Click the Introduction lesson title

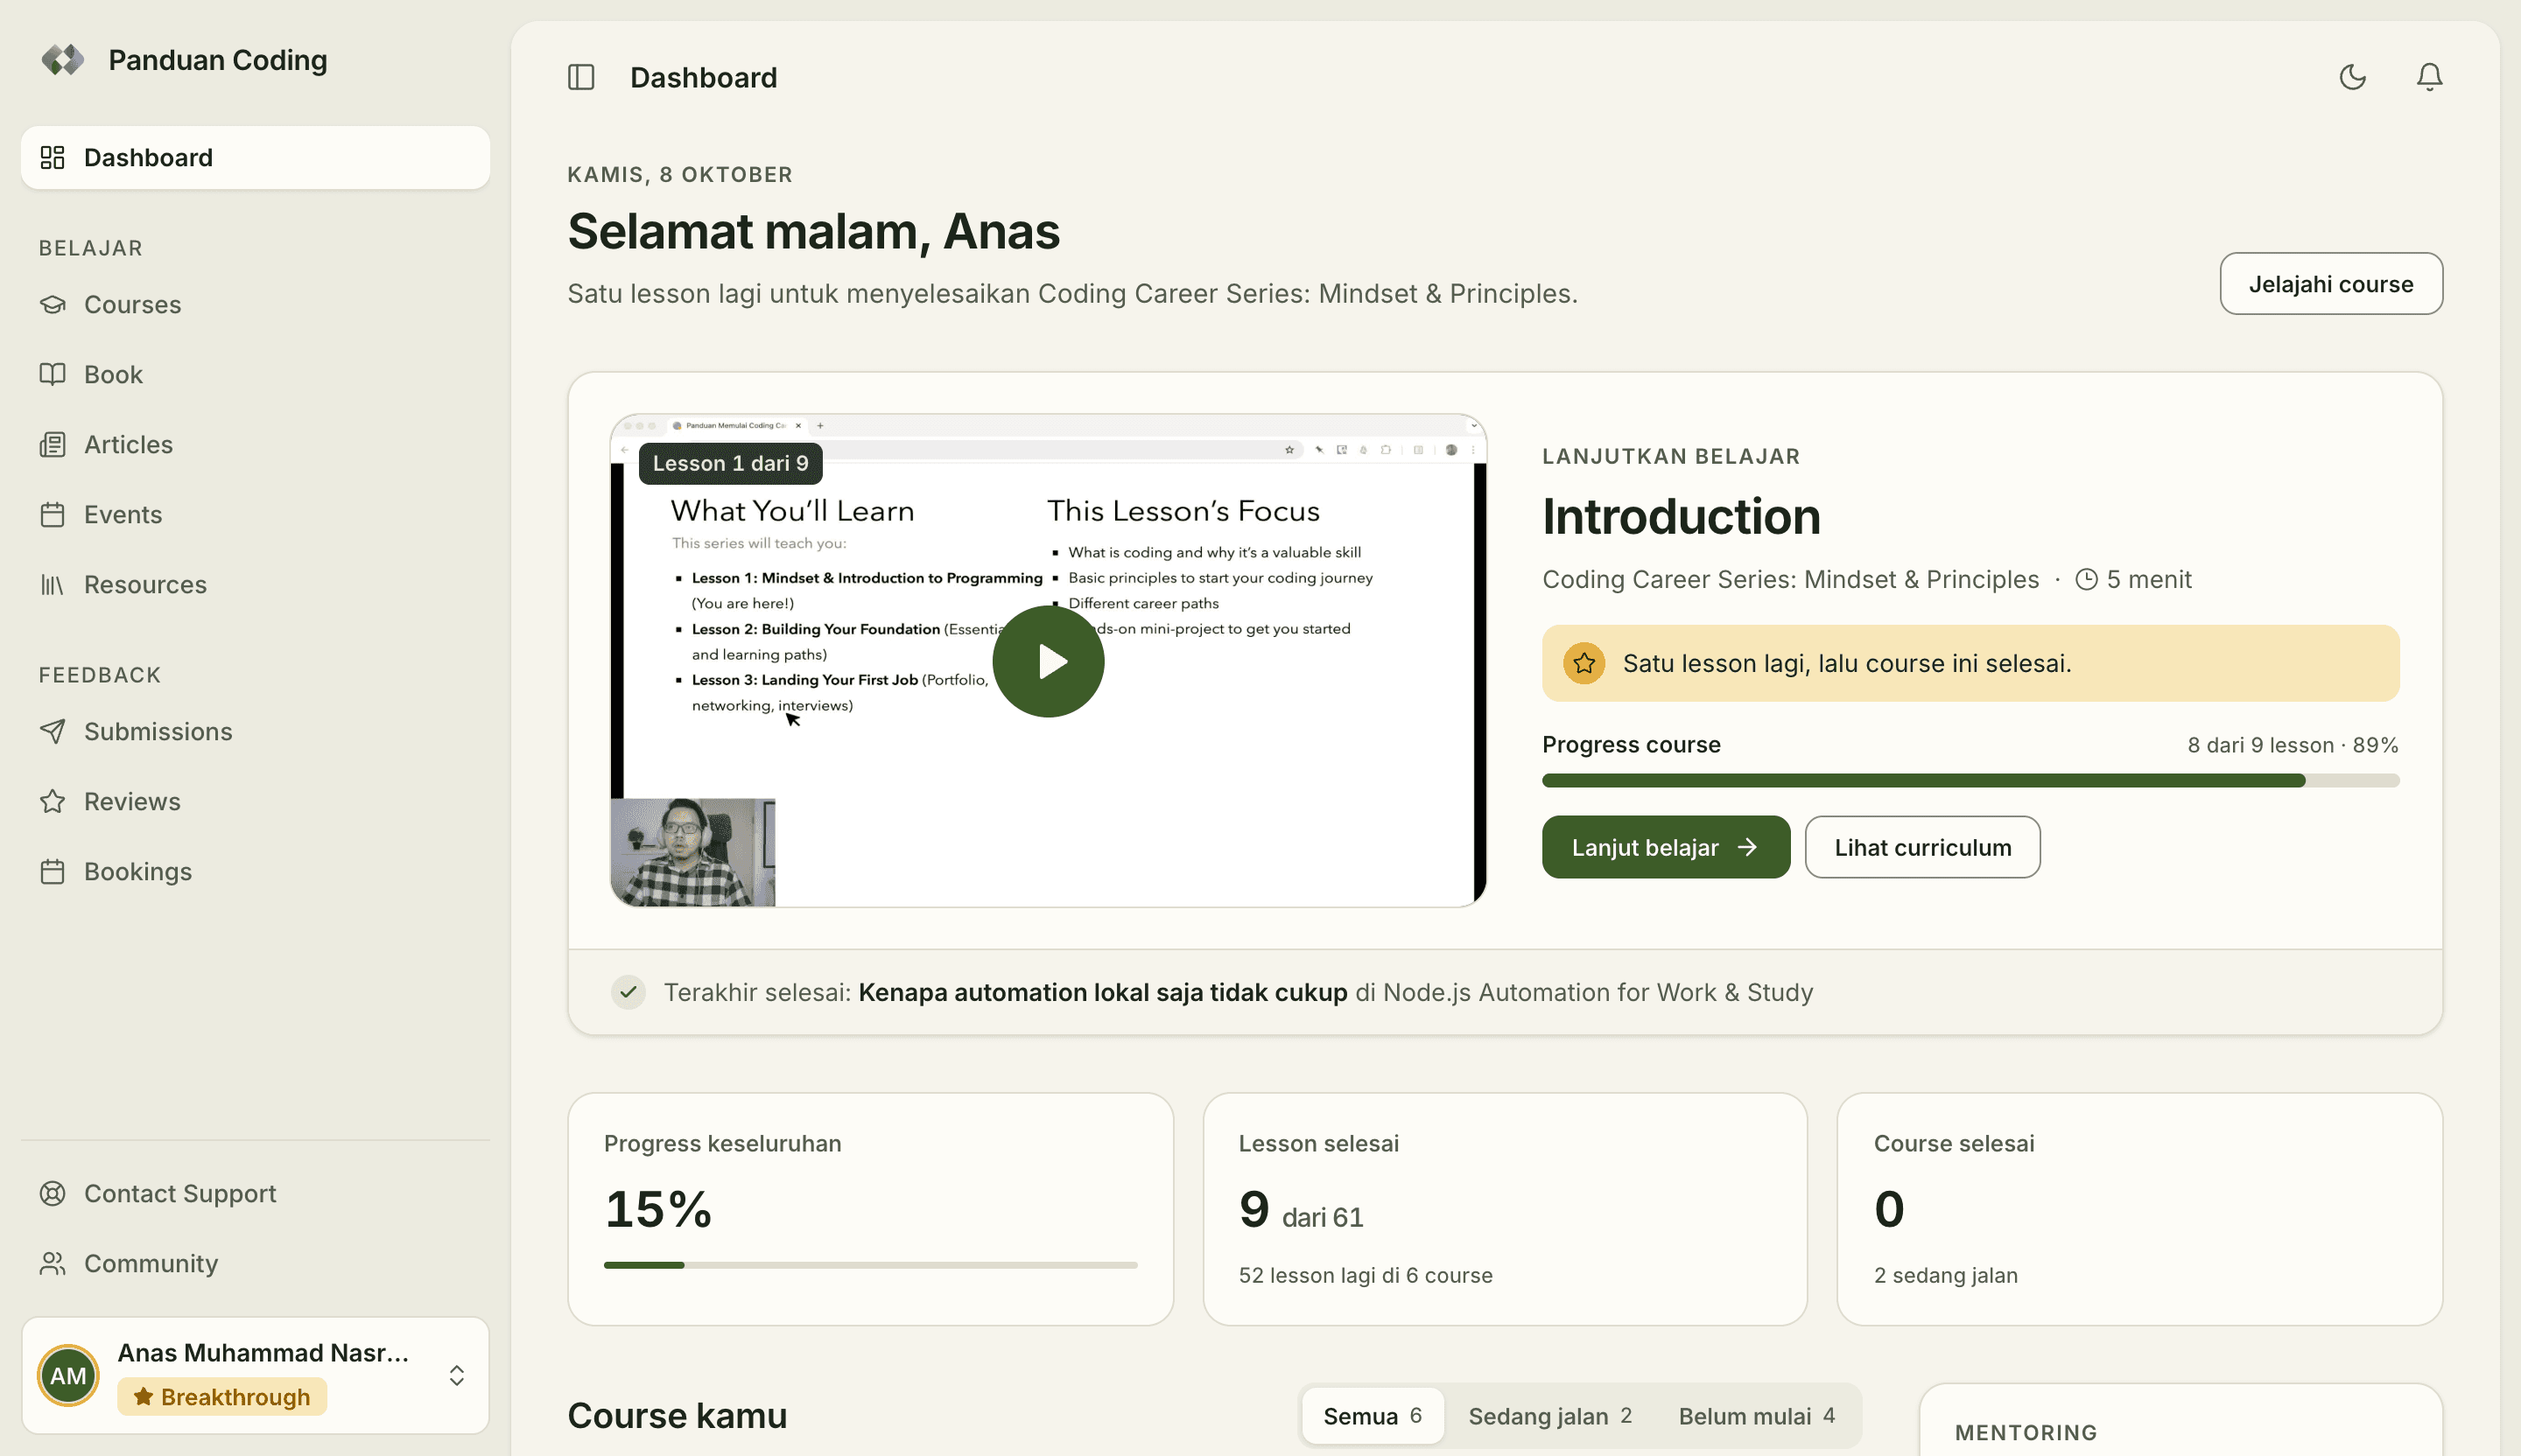click(x=1681, y=516)
